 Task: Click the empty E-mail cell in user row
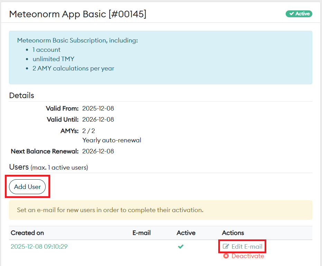coord(141,247)
